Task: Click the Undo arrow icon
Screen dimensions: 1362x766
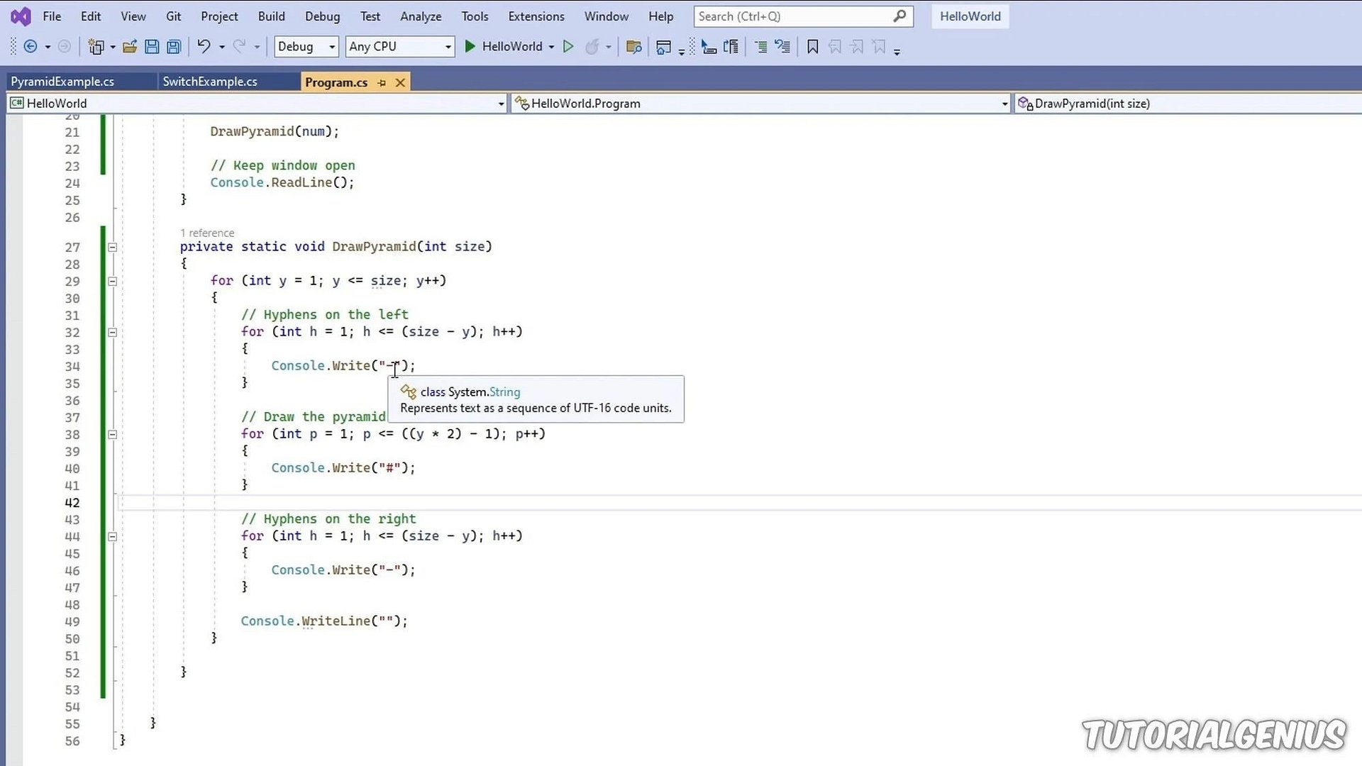Action: (204, 47)
